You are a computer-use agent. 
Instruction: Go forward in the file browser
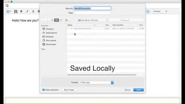[47, 20]
